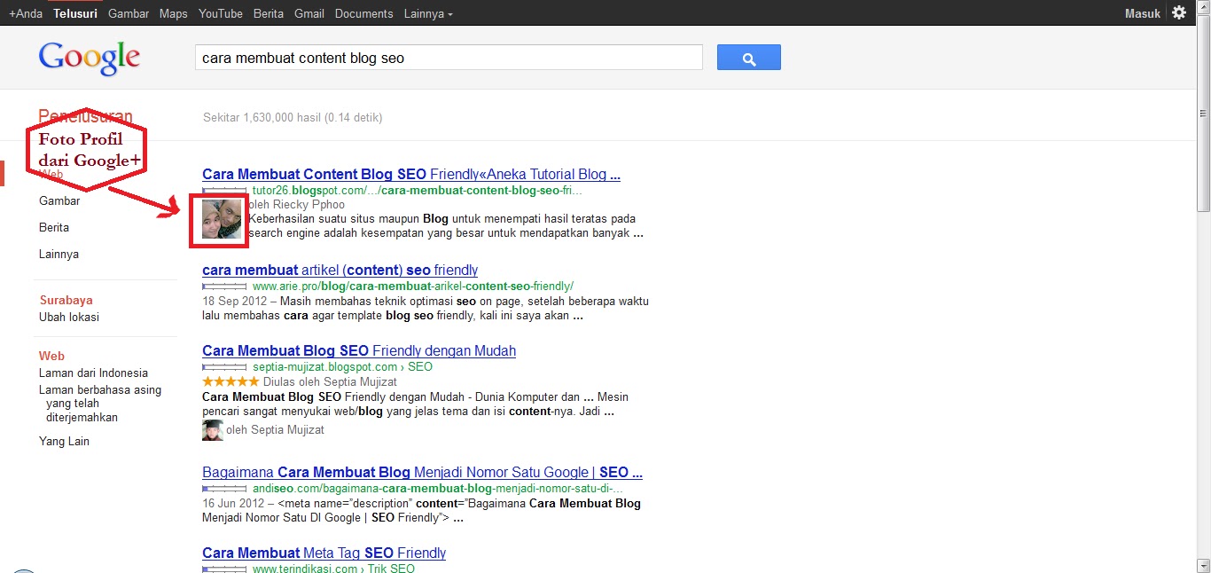This screenshot has width=1211, height=573.
Task: Click the www.arie.pro green URL
Action: [x=413, y=286]
